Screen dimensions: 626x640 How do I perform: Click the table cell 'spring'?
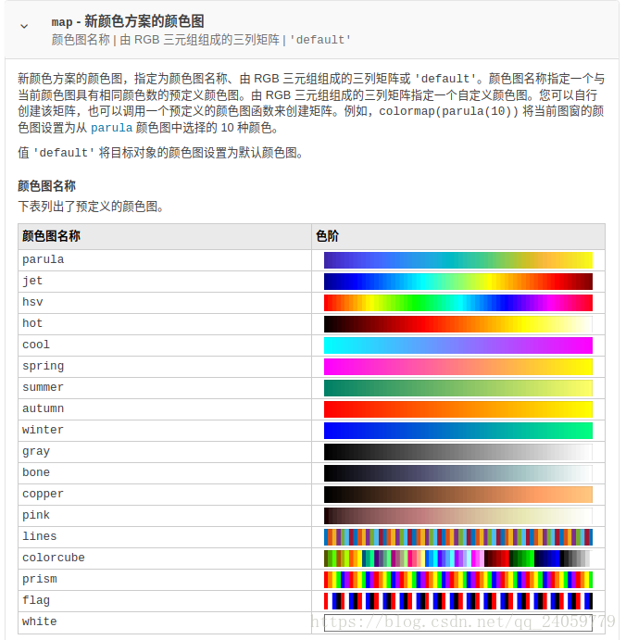tap(165, 367)
